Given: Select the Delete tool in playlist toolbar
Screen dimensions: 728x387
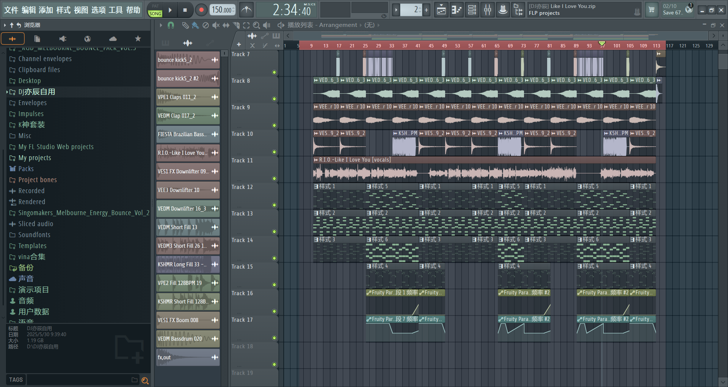Looking at the screenshot, I should coord(206,25).
